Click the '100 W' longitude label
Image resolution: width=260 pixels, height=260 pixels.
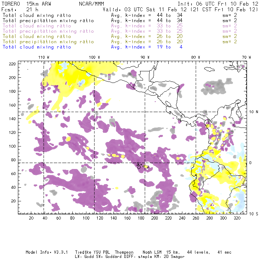[x=95, y=57]
